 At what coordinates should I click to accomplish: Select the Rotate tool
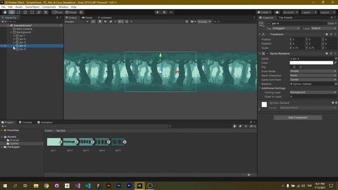point(18,12)
